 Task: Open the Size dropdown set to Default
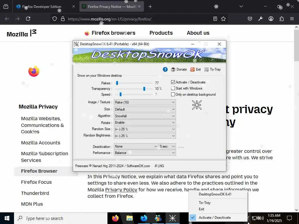[145, 109]
